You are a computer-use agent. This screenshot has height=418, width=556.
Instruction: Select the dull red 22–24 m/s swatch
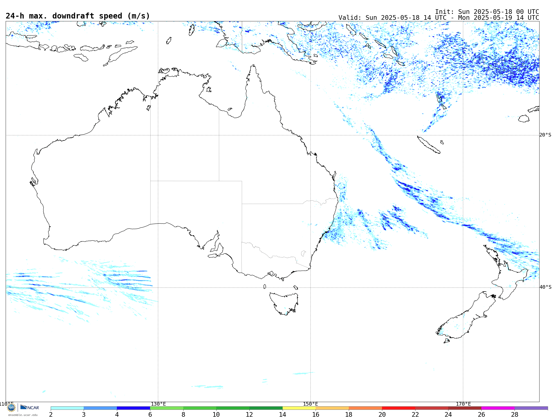coord(432,408)
